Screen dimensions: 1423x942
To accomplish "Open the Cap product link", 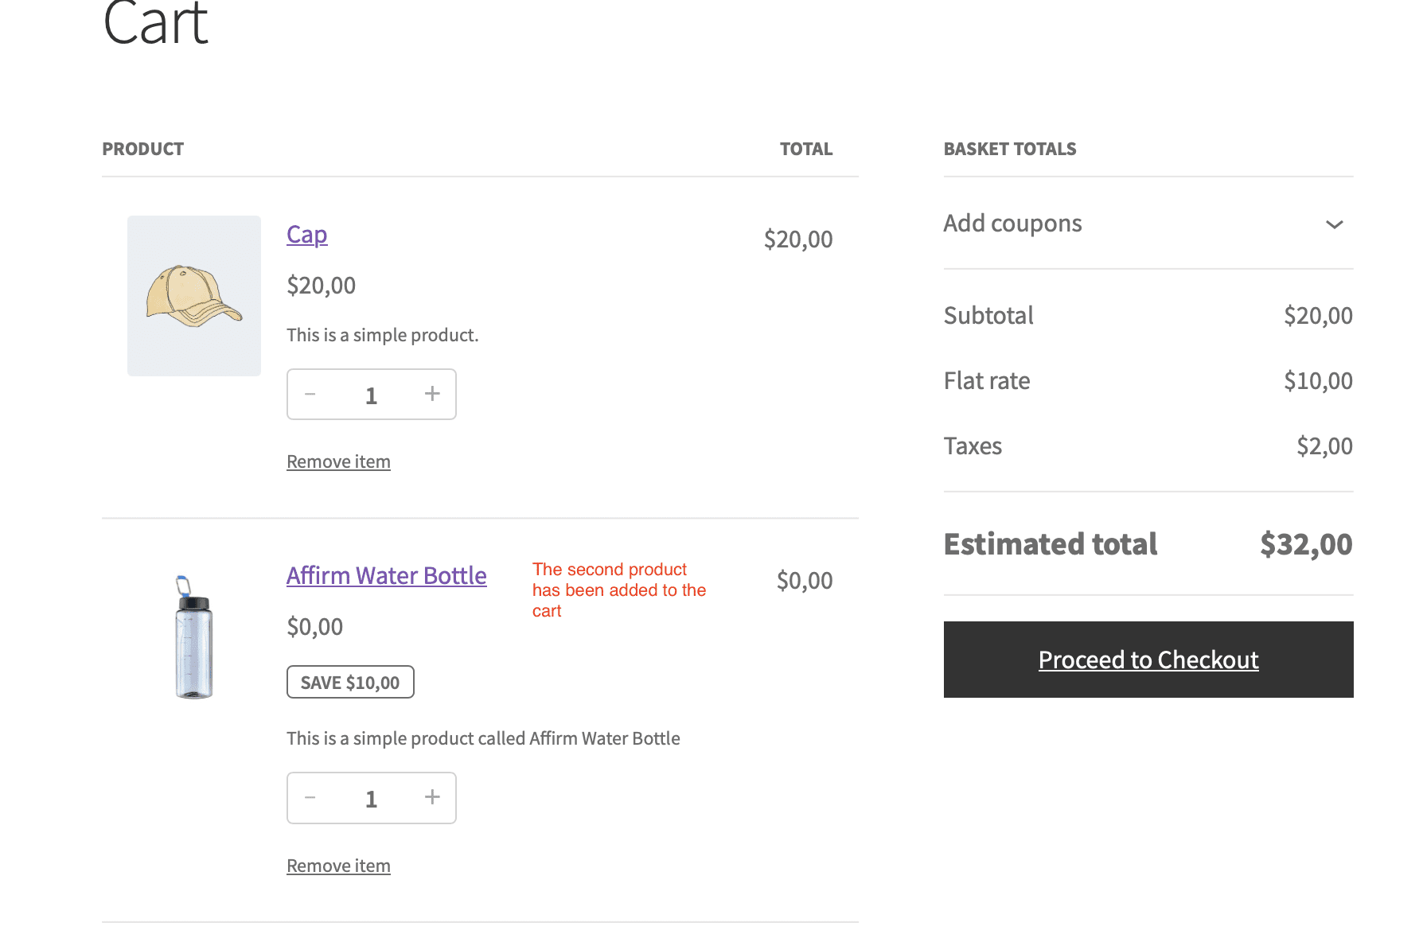I will [x=307, y=235].
